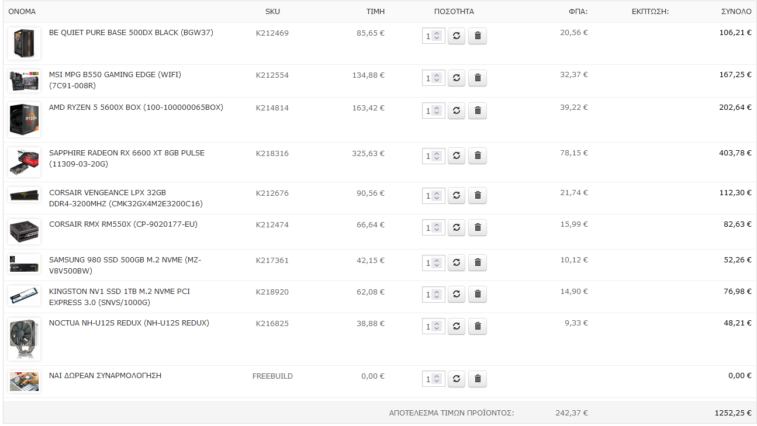Trash the SAPPHIRE RADEON RX 6600 XT item
757x426 pixels.
coord(478,156)
